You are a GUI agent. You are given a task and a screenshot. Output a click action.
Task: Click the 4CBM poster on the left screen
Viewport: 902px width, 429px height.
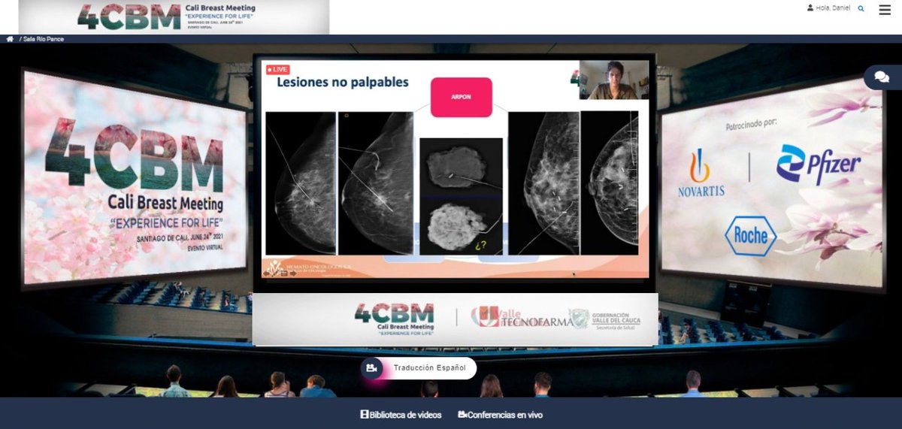click(x=135, y=178)
